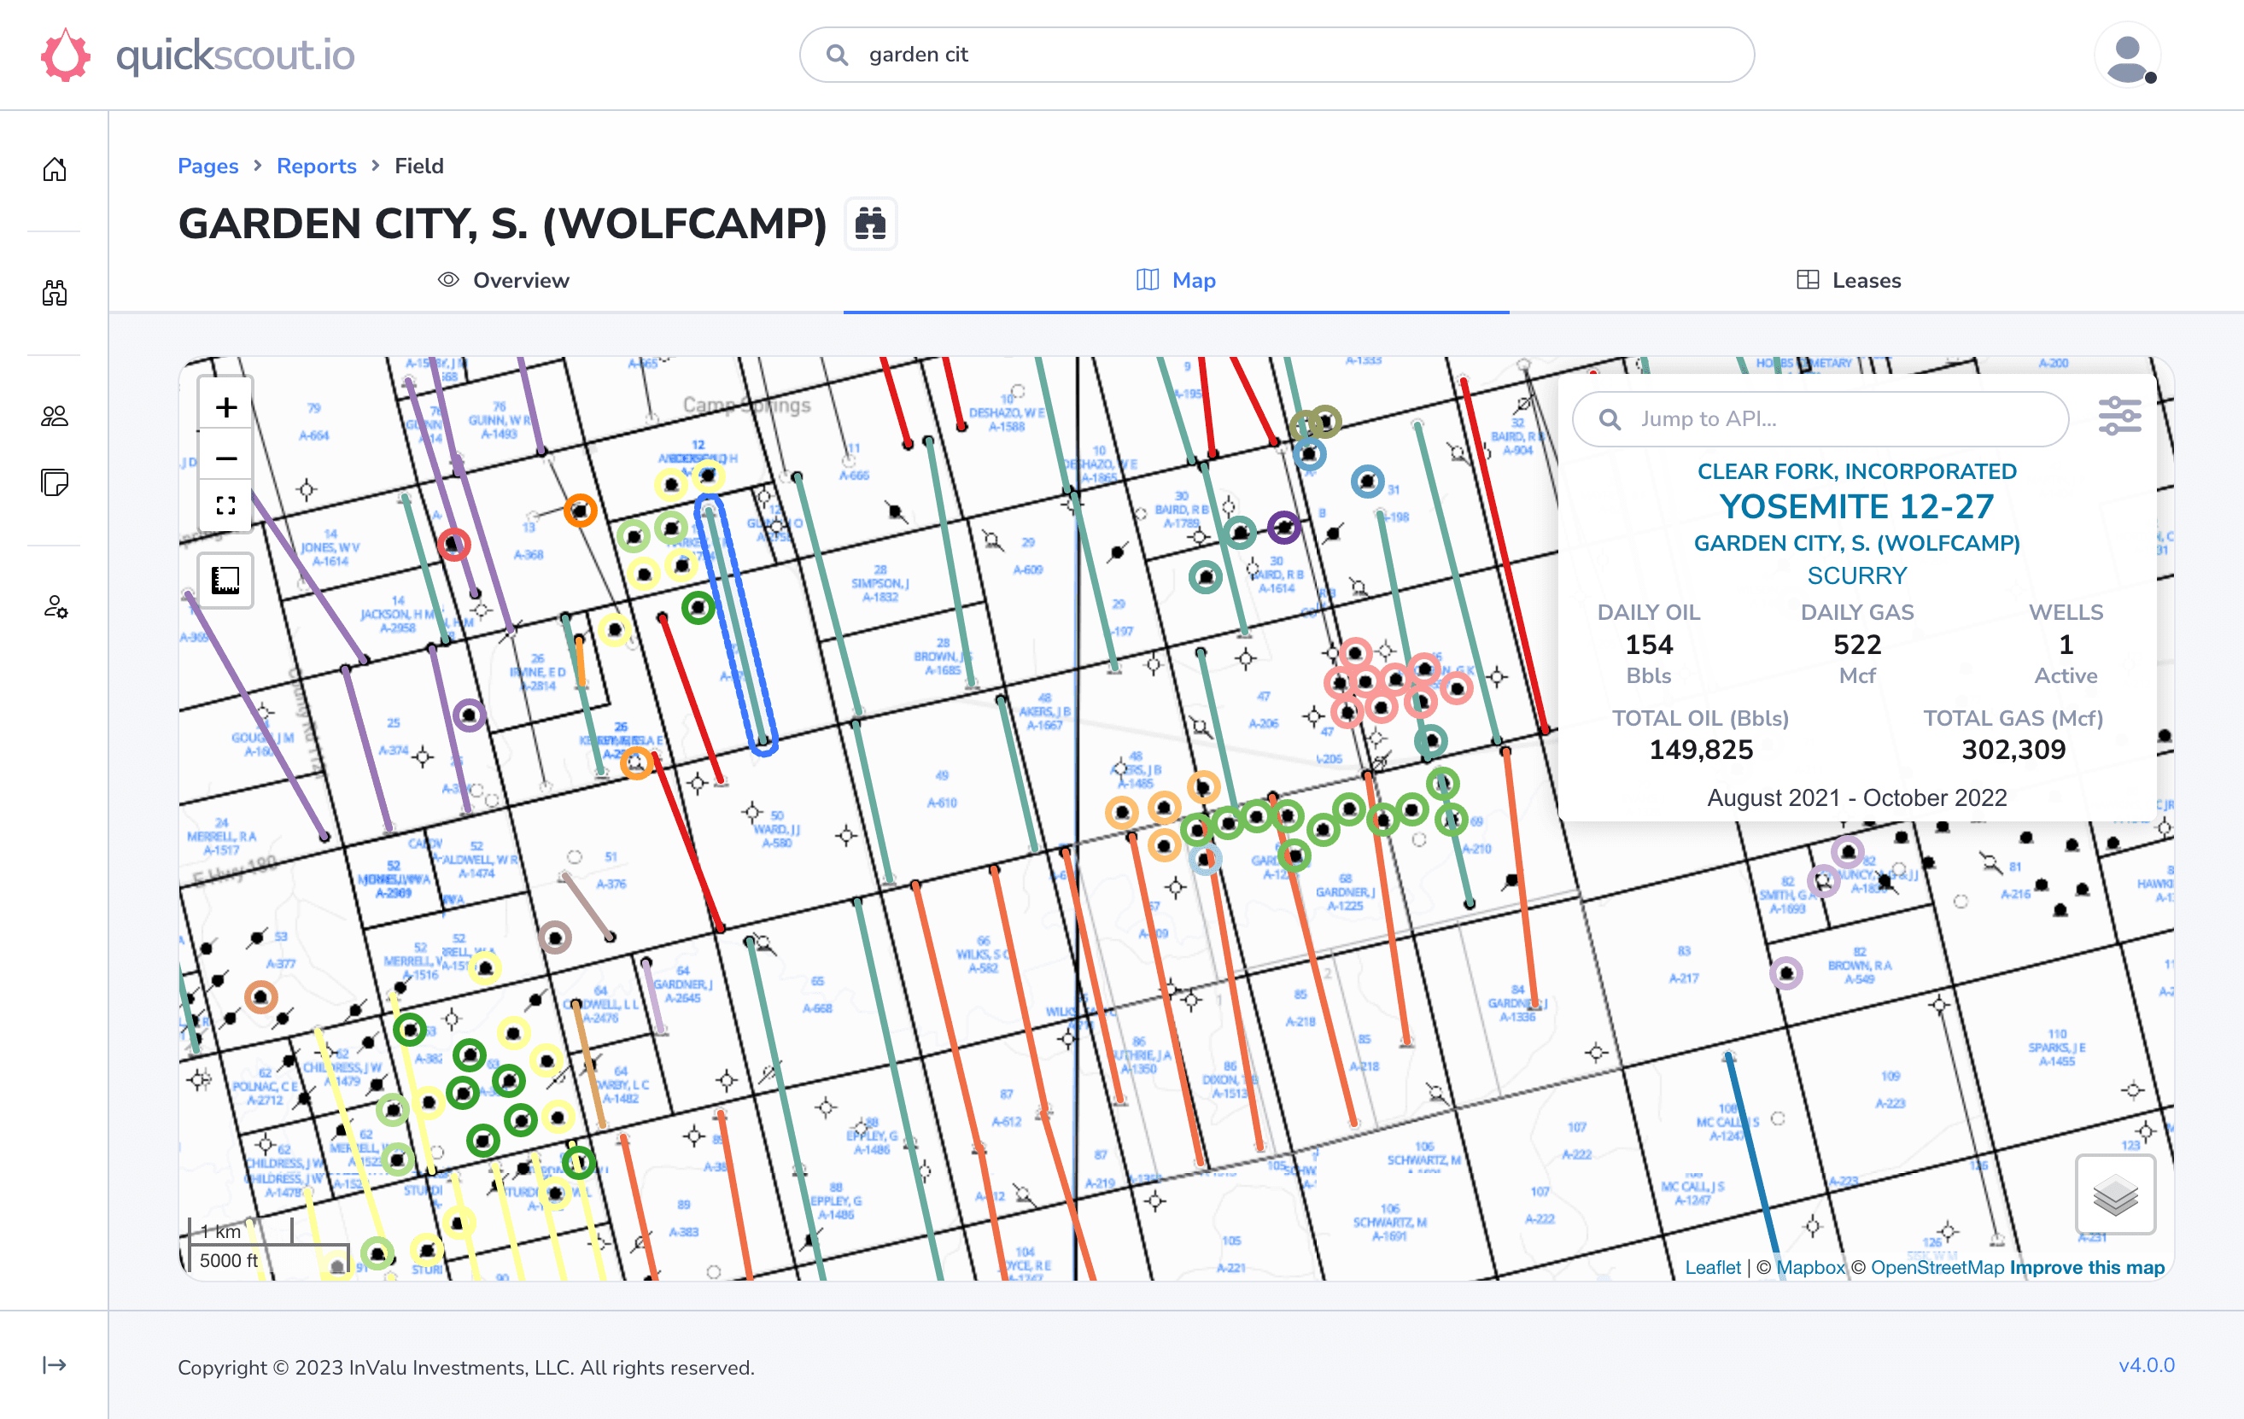Viewport: 2244px width, 1419px height.
Task: Click the global search field with 'garden cit'
Action: [x=1277, y=55]
